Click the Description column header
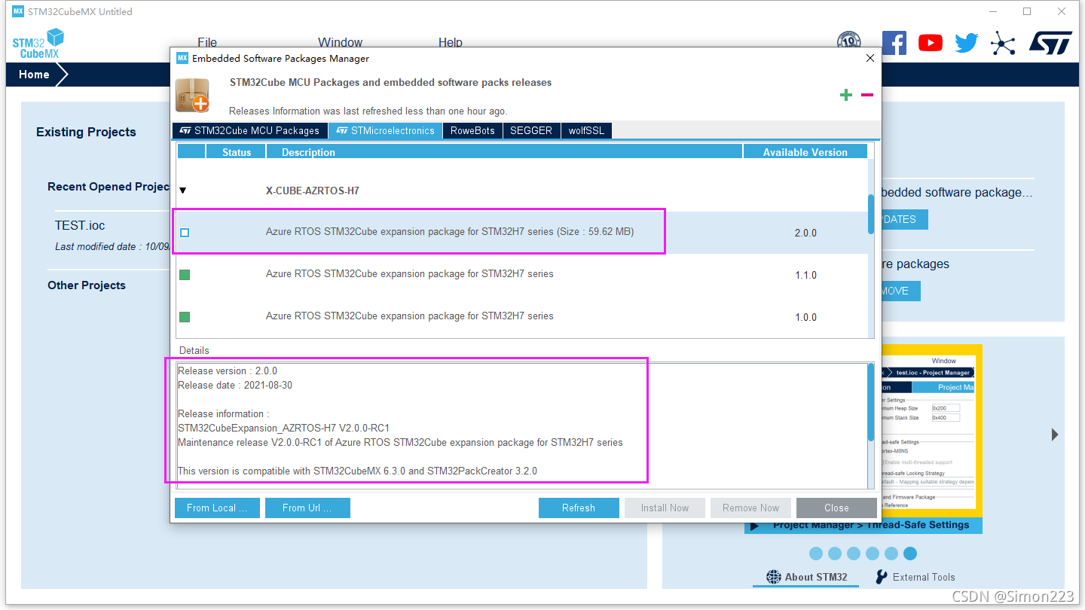Screen dimensions: 1085x610 click(x=504, y=151)
